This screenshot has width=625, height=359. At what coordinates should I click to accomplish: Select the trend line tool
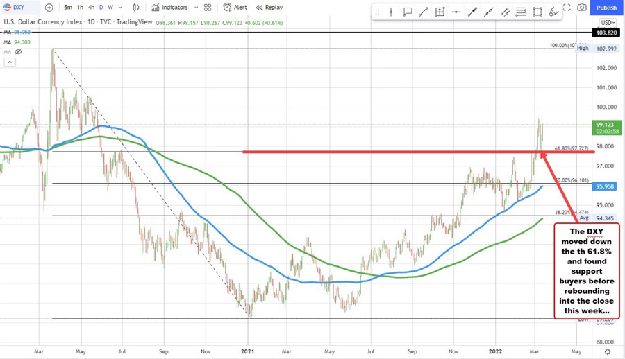pyautogui.click(x=424, y=12)
